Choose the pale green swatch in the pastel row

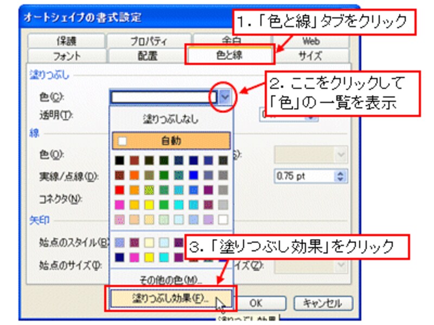point(164,220)
